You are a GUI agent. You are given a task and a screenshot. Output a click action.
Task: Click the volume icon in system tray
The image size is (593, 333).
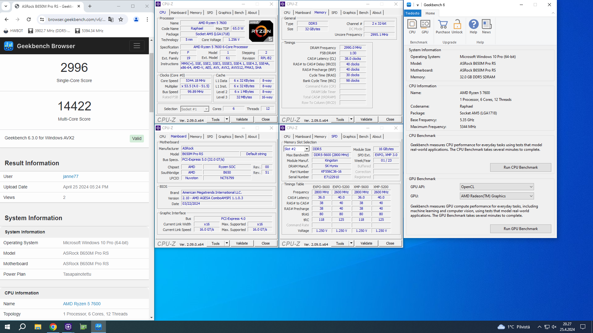click(x=554, y=327)
